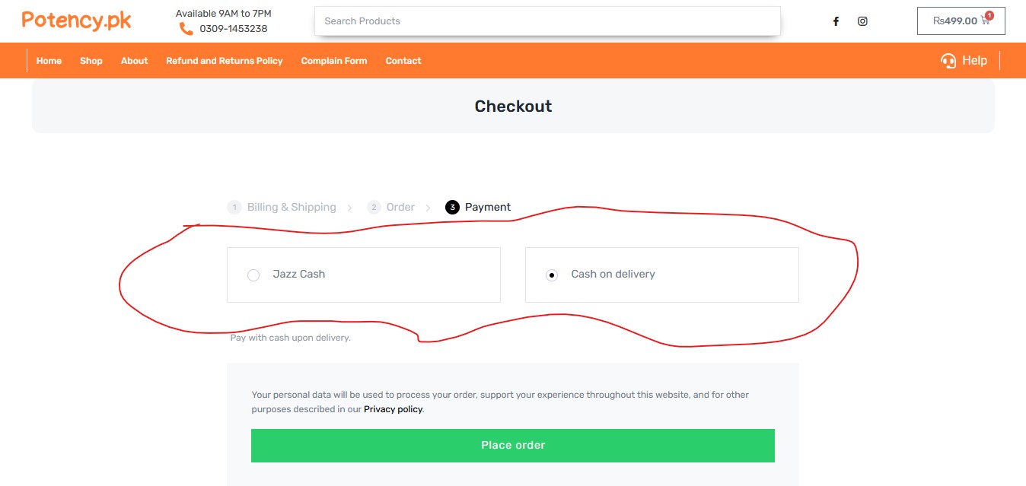Screen dimensions: 1026x486
Task: Open the Contact menu item
Action: click(403, 61)
